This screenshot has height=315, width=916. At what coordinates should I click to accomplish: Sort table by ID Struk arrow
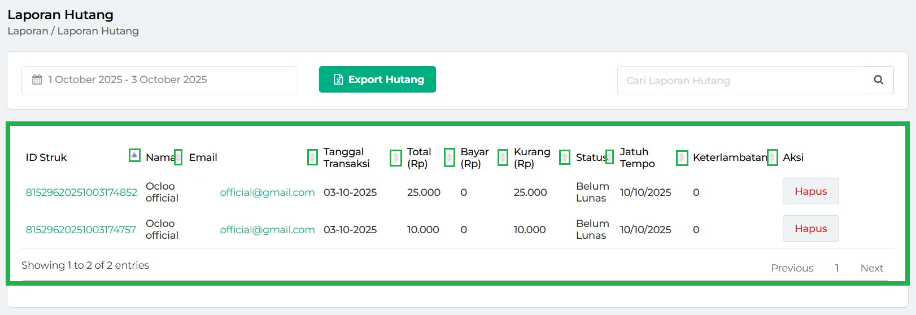pos(134,155)
